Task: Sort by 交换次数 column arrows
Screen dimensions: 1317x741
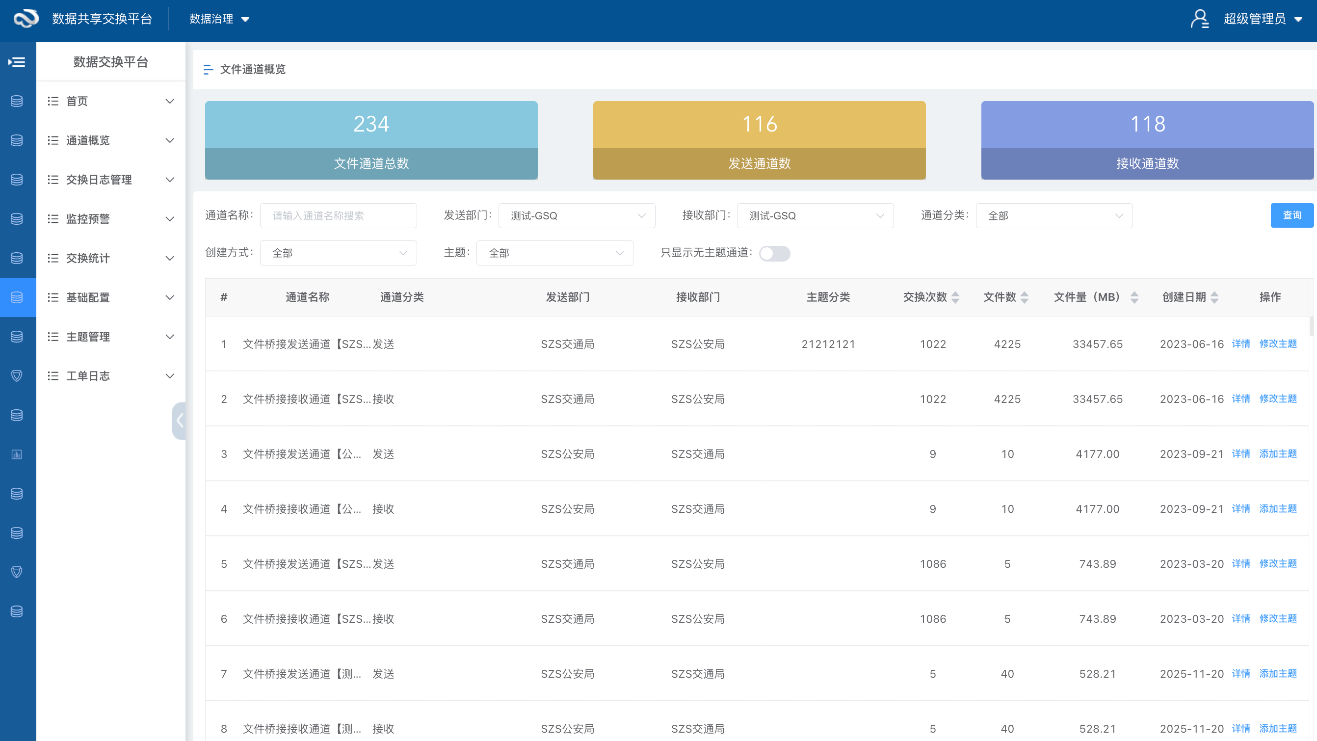Action: (955, 297)
